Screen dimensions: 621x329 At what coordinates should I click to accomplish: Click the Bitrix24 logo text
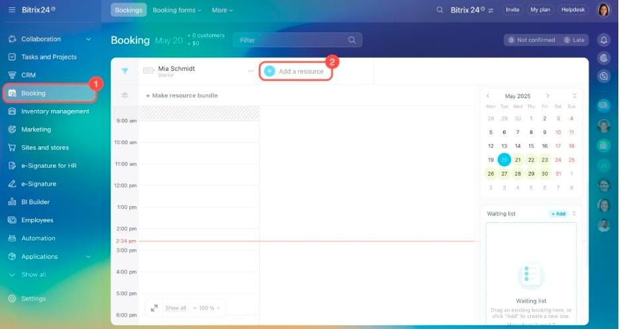[x=38, y=10]
